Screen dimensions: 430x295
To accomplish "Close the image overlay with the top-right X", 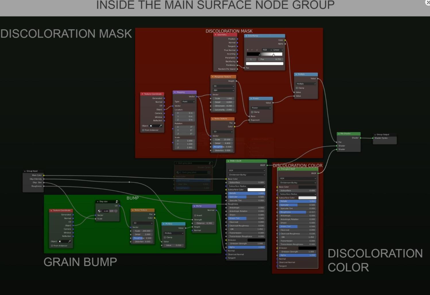I will point(428,2).
